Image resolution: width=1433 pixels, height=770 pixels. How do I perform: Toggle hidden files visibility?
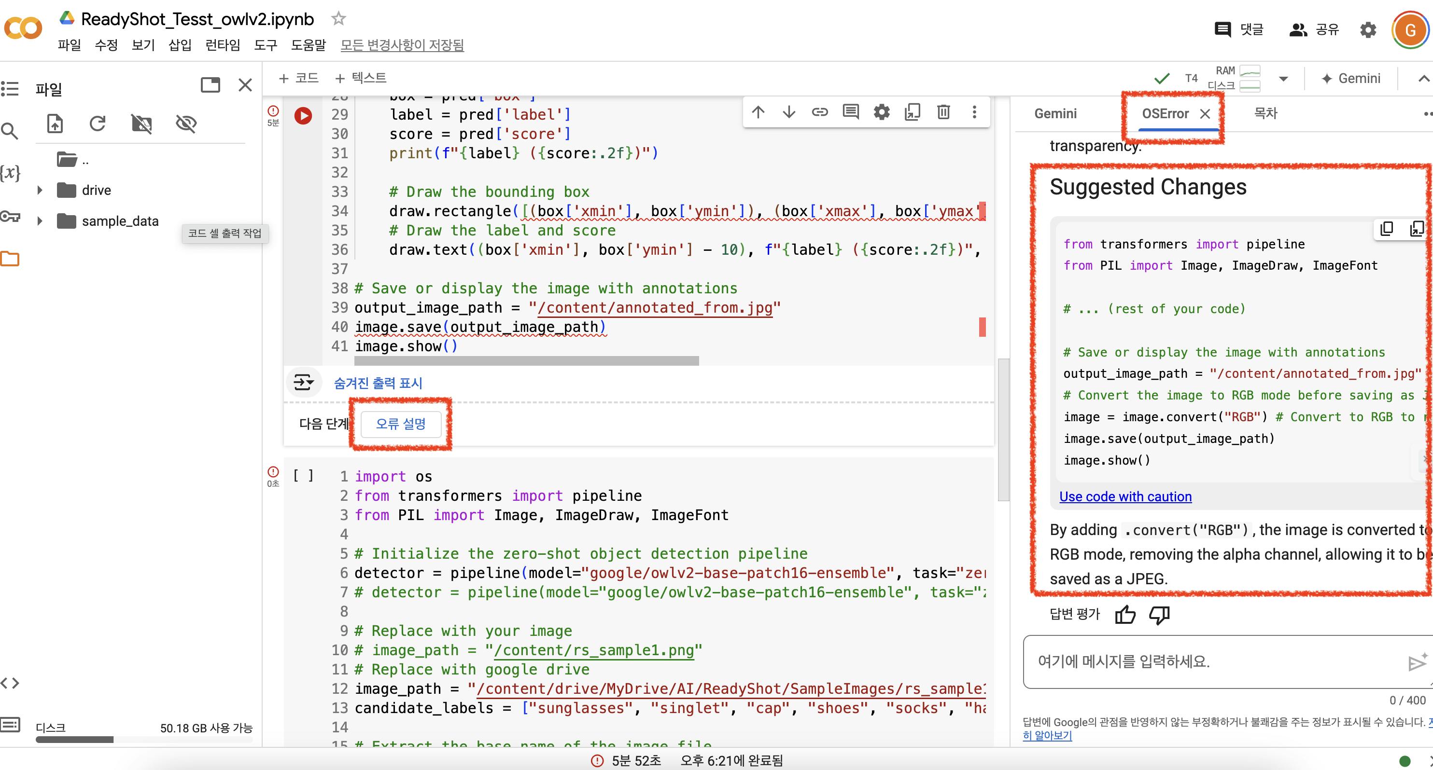coord(186,124)
